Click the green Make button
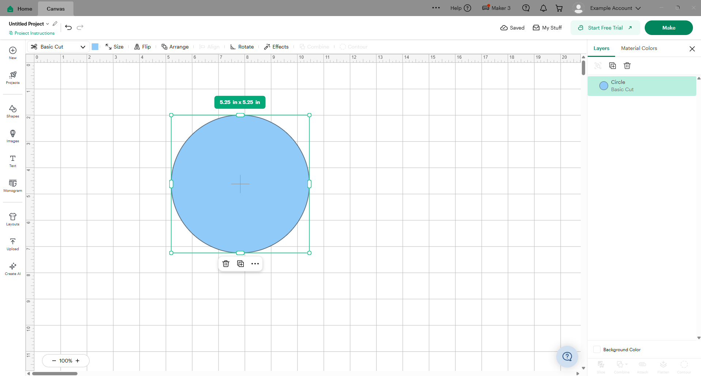This screenshot has width=701, height=376. click(668, 28)
